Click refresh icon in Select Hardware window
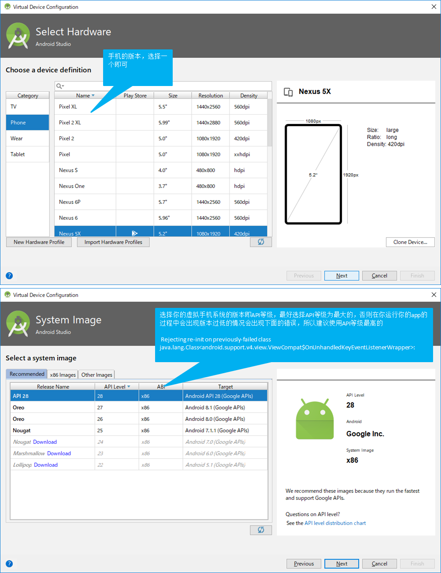 pyautogui.click(x=261, y=242)
